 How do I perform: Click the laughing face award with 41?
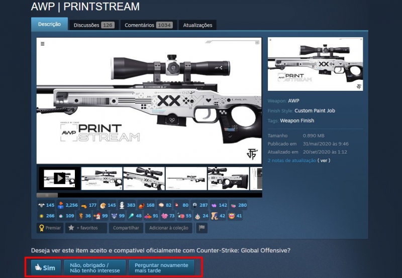(235, 216)
